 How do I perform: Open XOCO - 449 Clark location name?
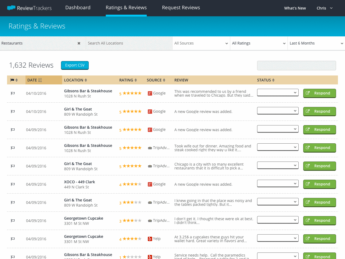(79, 182)
